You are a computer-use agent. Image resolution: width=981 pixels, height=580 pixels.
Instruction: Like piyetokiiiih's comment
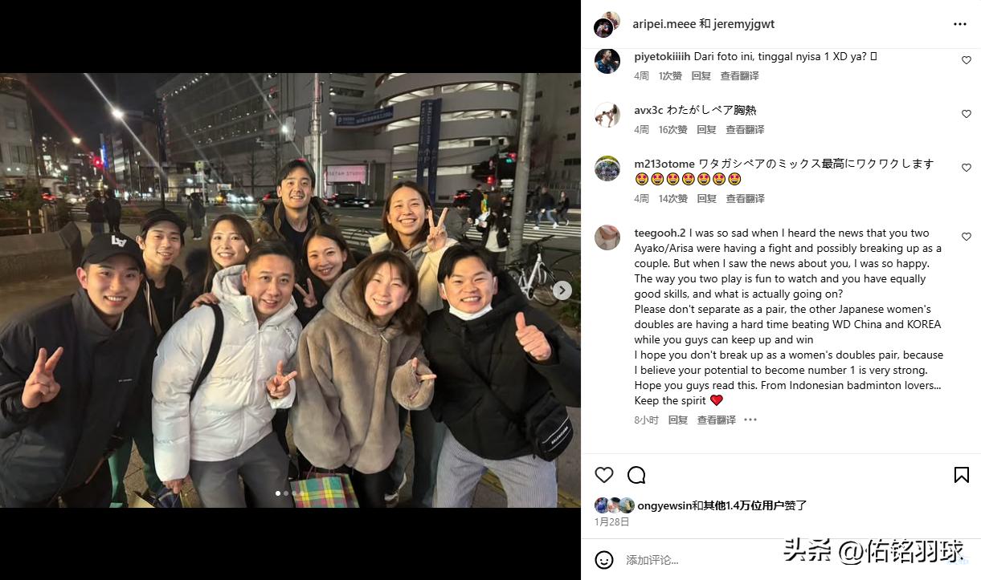[966, 60]
